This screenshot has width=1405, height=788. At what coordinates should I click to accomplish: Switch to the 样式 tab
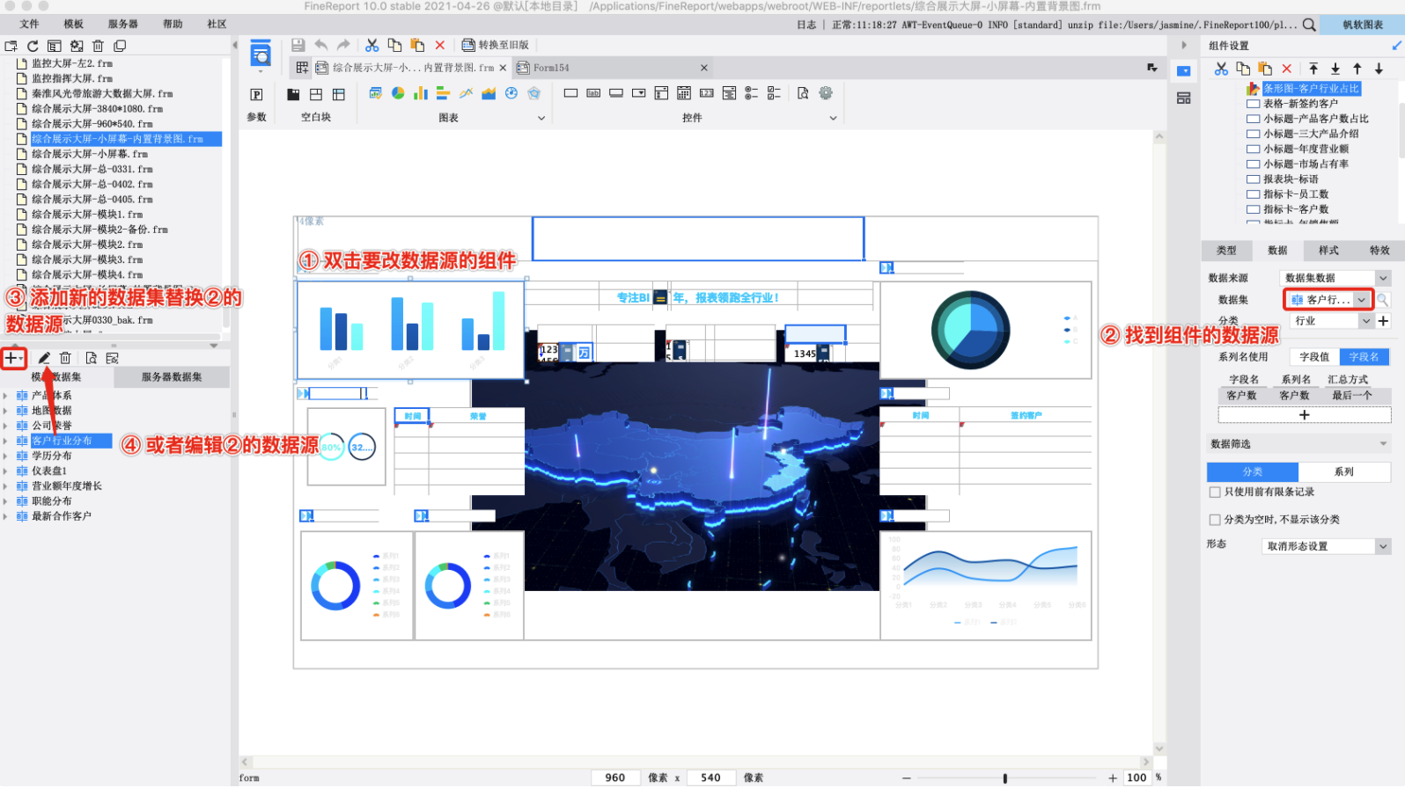(x=1328, y=251)
